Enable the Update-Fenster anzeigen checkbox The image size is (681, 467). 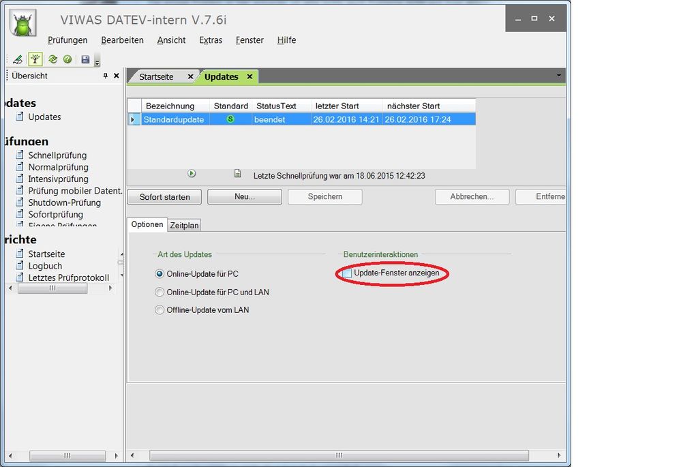point(347,273)
